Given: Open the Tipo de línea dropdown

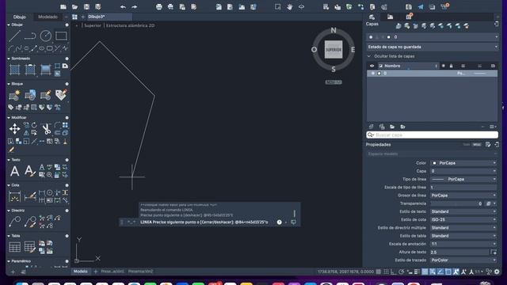Looking at the screenshot, I should click(463, 179).
